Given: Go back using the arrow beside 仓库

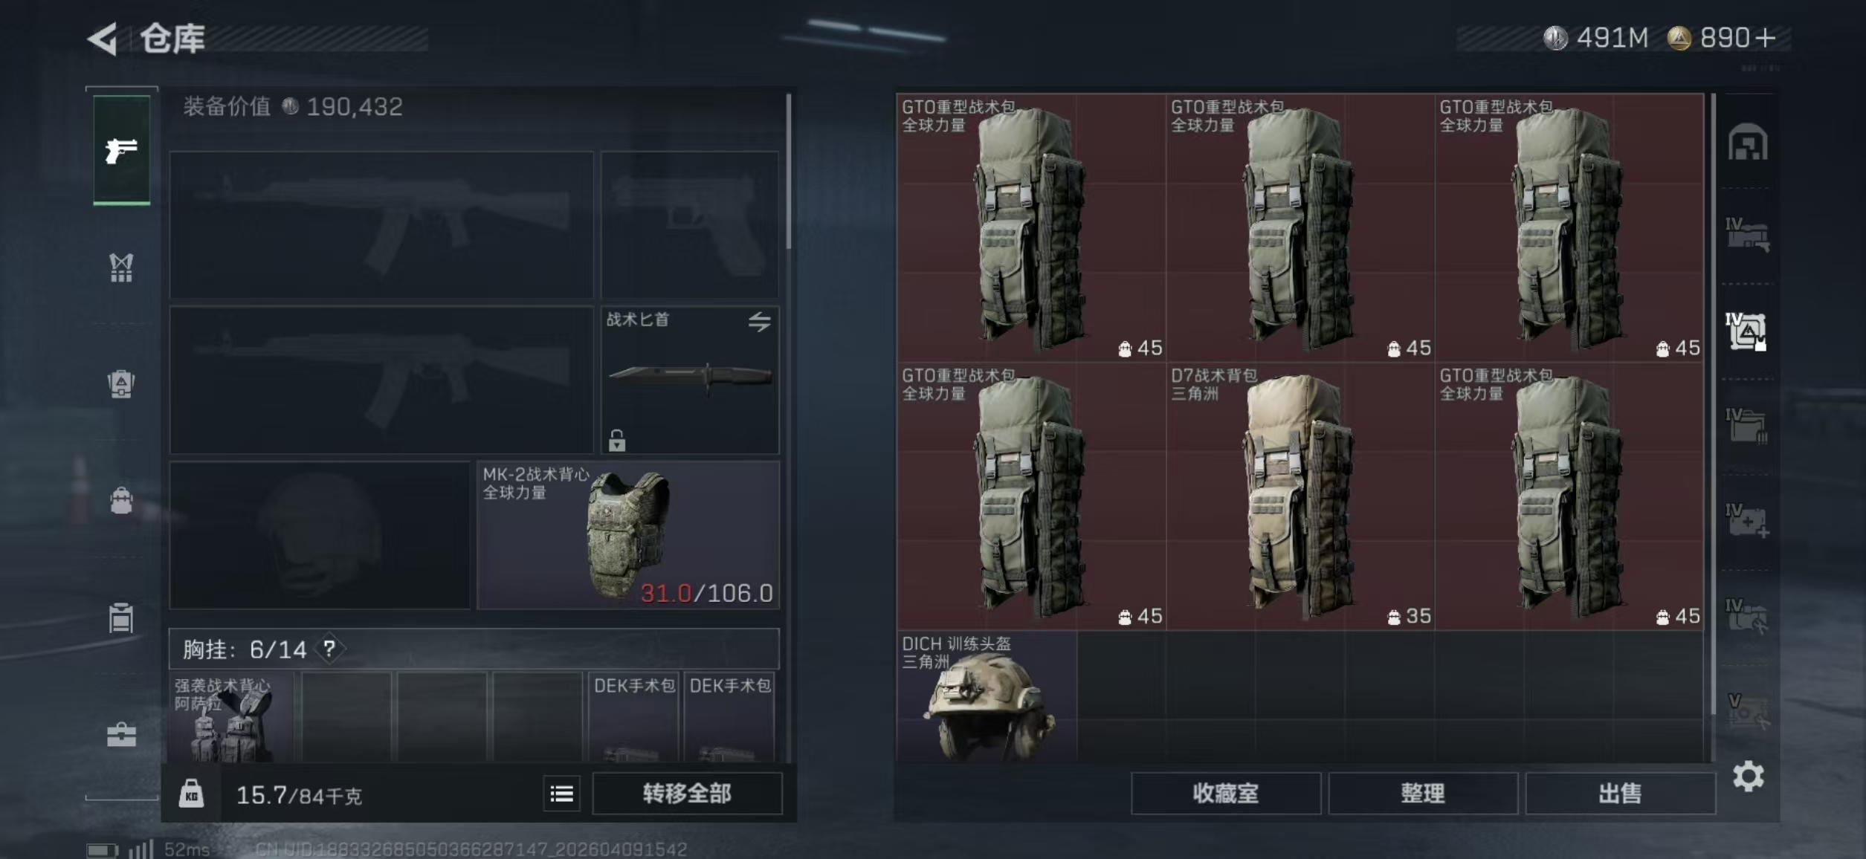Looking at the screenshot, I should click(x=103, y=39).
